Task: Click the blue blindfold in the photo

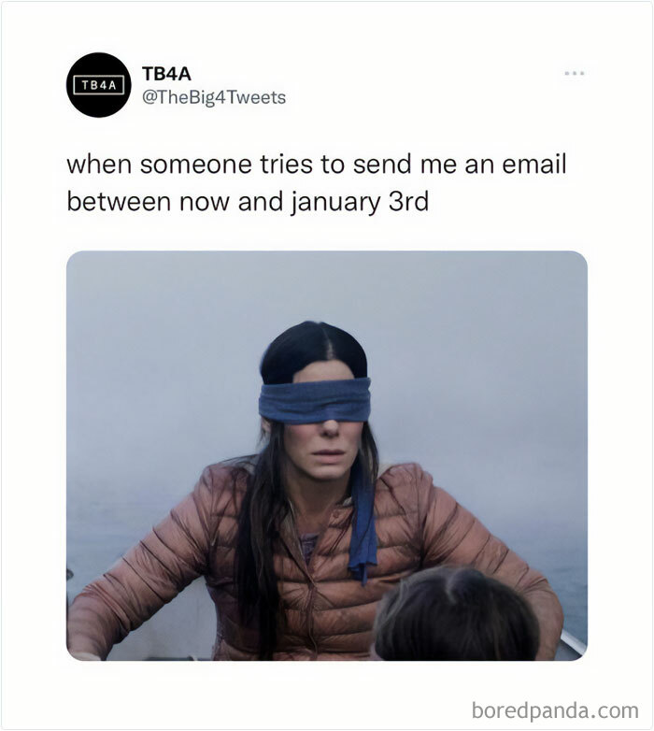Action: [315, 400]
